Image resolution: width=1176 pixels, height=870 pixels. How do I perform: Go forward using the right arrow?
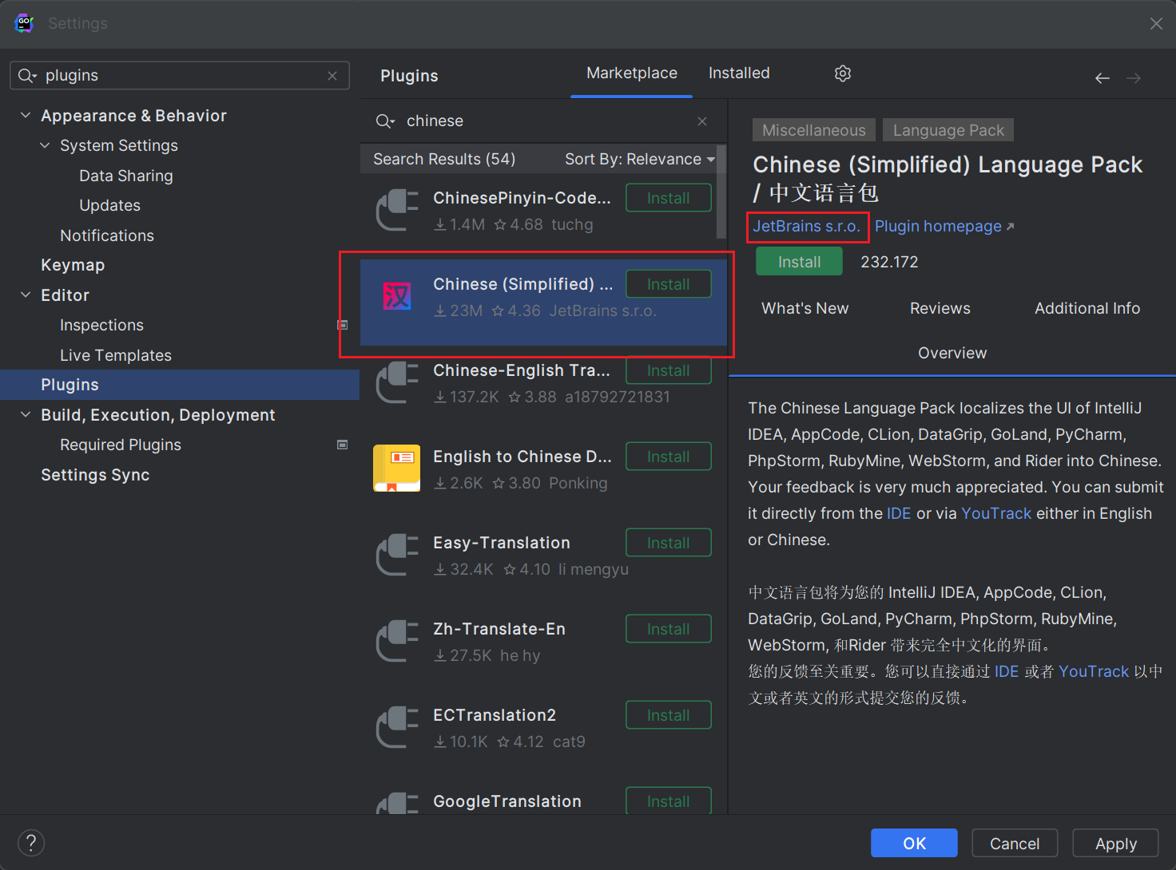pyautogui.click(x=1134, y=78)
